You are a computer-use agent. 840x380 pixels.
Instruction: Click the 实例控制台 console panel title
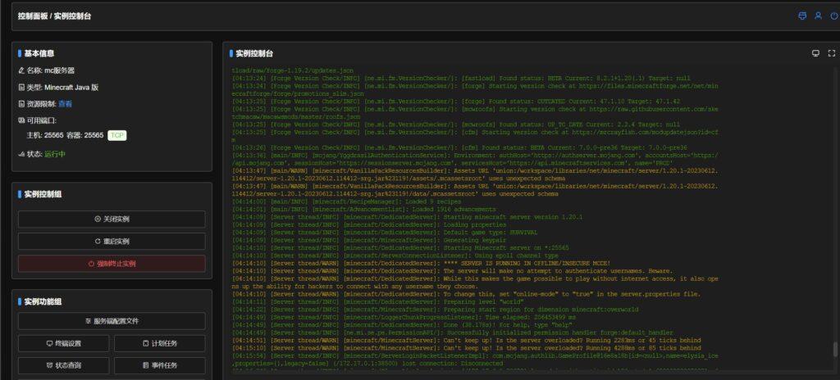(254, 53)
